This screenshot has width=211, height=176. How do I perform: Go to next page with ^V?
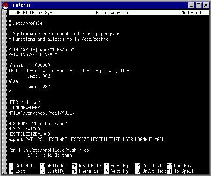point(116,171)
